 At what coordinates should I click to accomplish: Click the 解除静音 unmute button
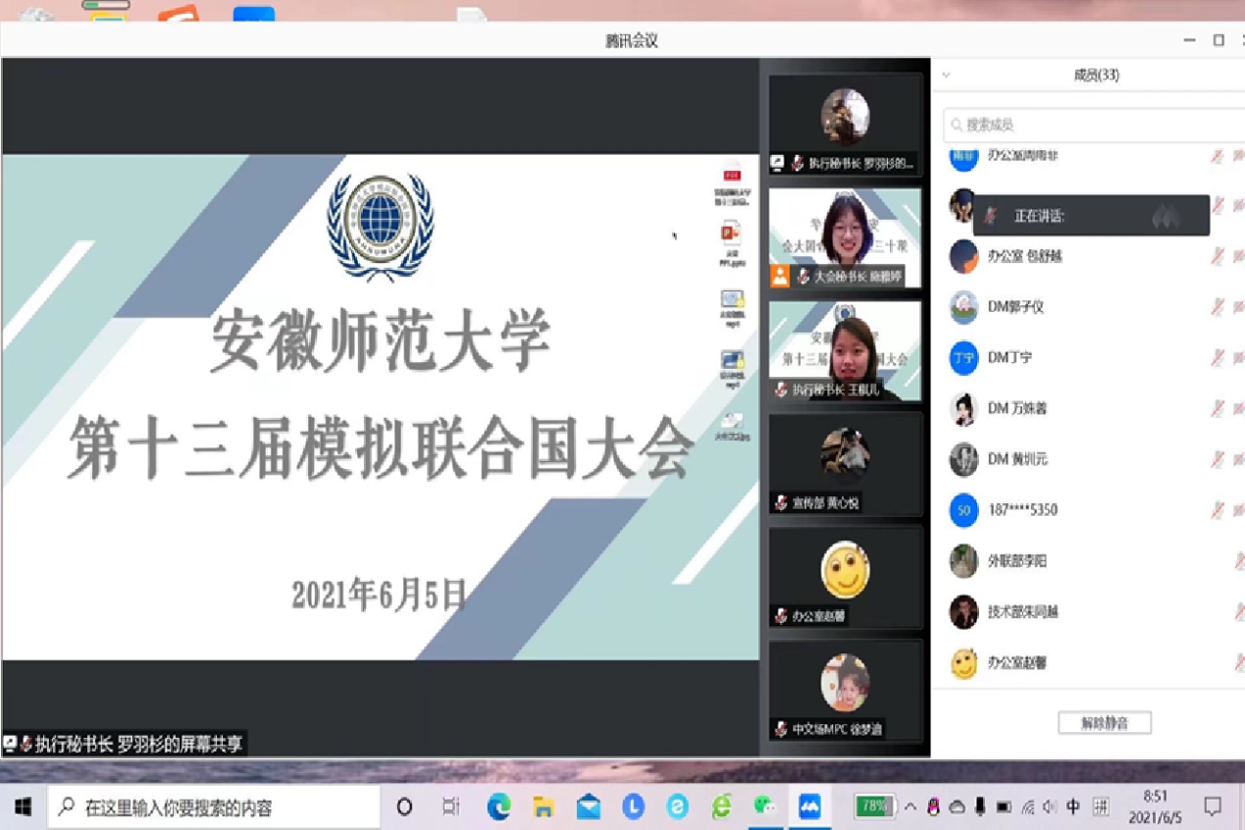pyautogui.click(x=1104, y=723)
